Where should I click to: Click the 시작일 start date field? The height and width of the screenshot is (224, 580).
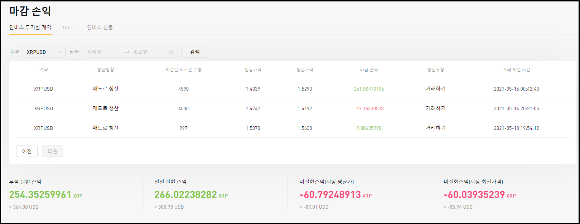[102, 52]
